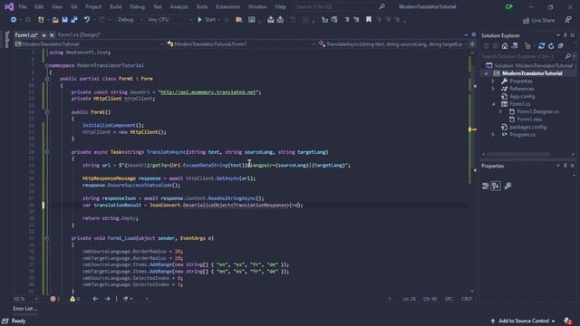Click the Visual Studio logo icon
580x326 pixels.
point(9,6)
